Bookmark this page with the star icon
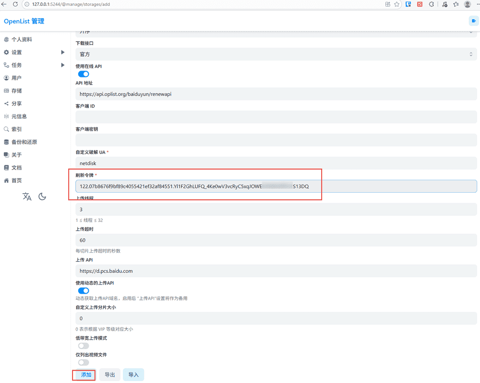This screenshot has width=480, height=383. click(x=397, y=4)
